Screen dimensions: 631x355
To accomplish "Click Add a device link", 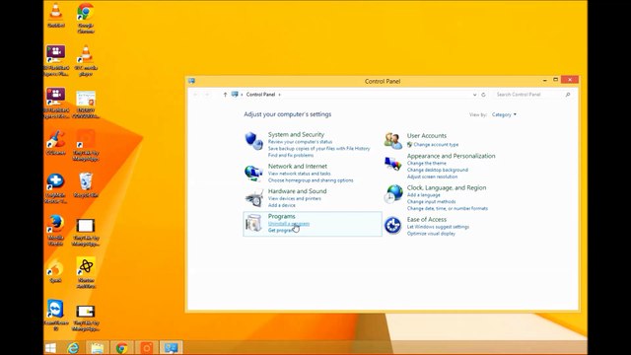I will click(282, 205).
